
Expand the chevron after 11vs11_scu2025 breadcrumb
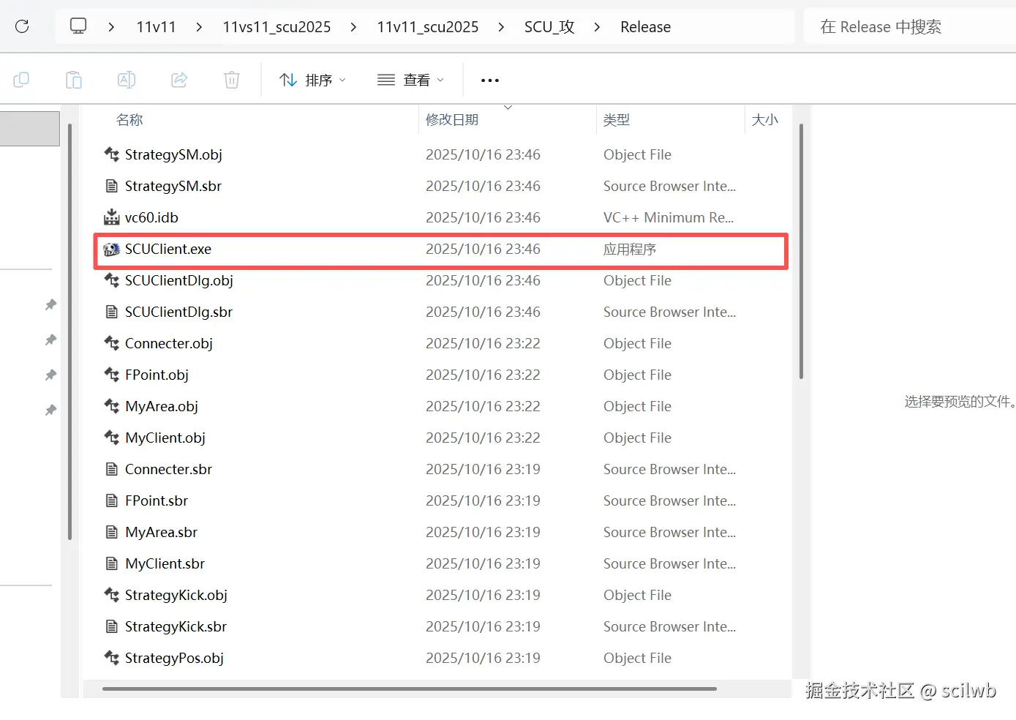click(x=354, y=27)
